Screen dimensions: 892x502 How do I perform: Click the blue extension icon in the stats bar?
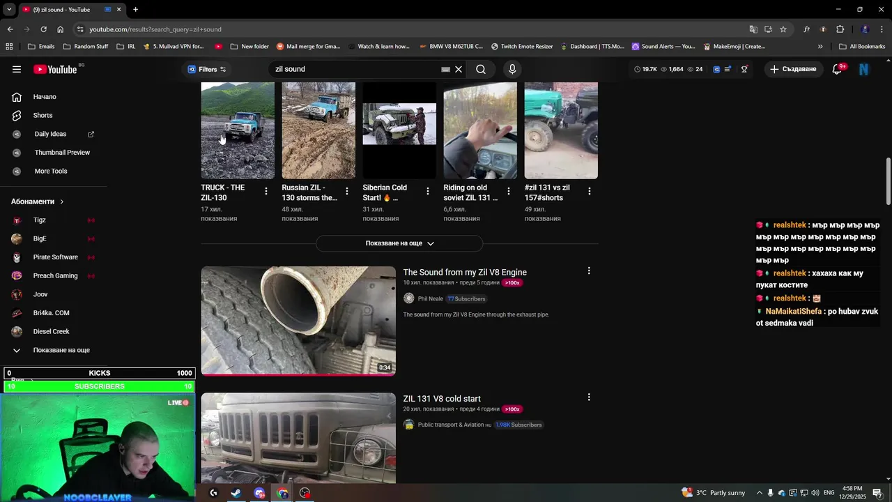tap(716, 69)
